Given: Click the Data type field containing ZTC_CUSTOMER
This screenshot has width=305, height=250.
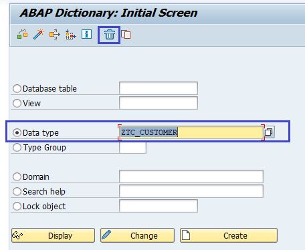Looking at the screenshot, I should click(x=191, y=132).
